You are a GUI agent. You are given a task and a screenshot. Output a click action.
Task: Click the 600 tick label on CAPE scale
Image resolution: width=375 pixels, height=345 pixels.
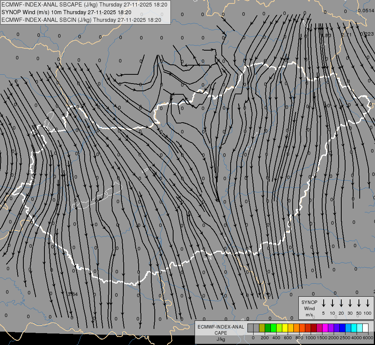(288, 338)
